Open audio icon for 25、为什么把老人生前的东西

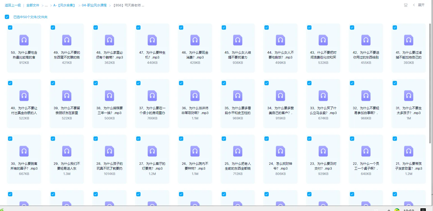click(x=238, y=151)
